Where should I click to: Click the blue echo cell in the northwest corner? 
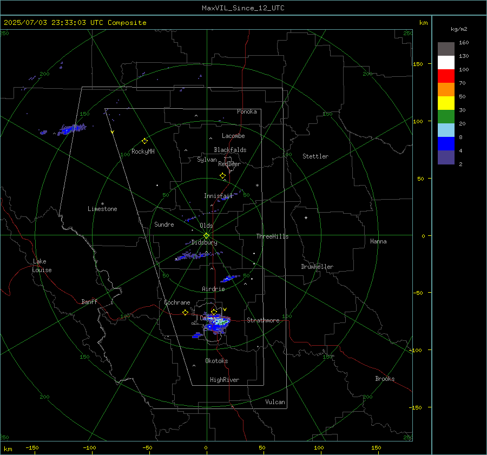pos(71,129)
